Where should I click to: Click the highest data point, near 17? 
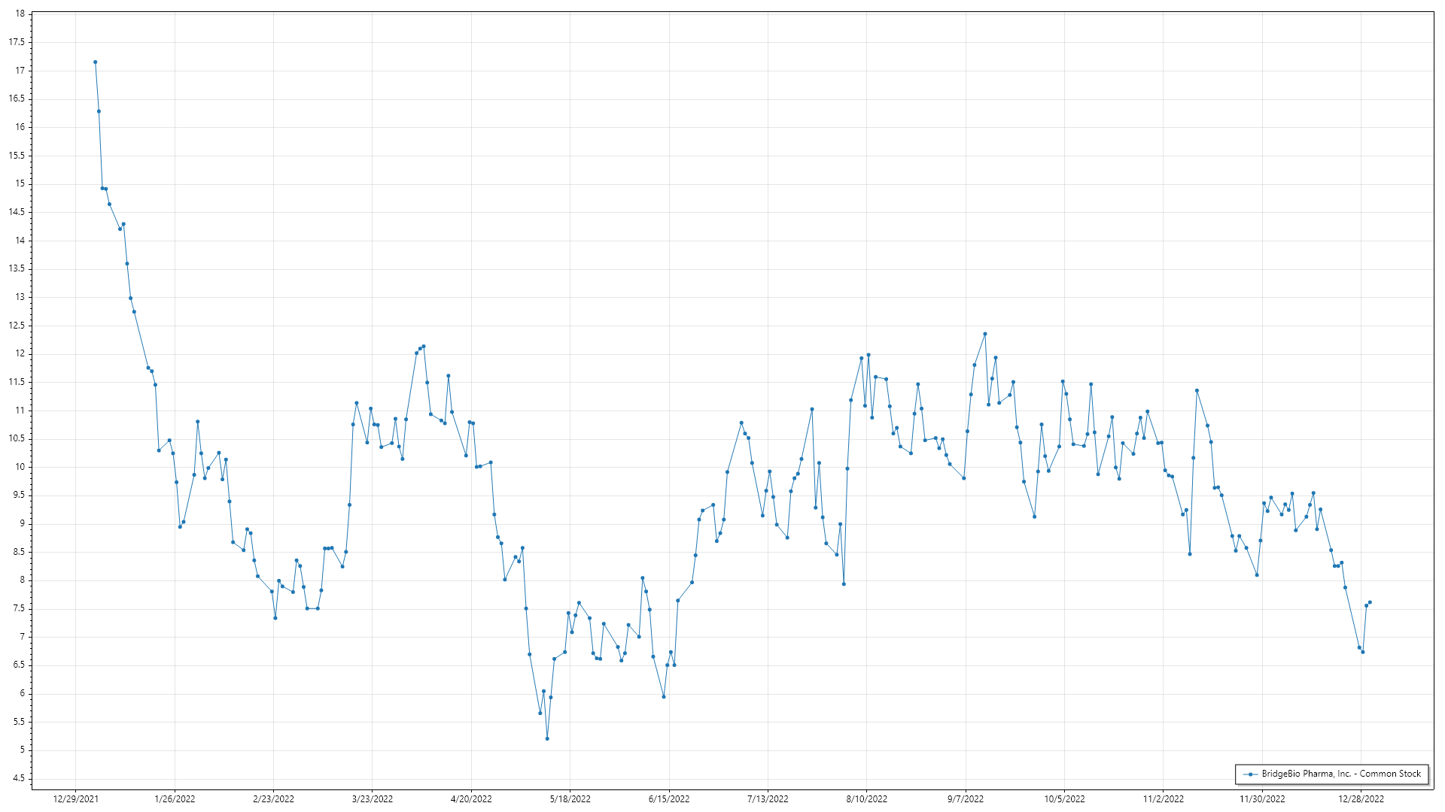click(x=95, y=62)
